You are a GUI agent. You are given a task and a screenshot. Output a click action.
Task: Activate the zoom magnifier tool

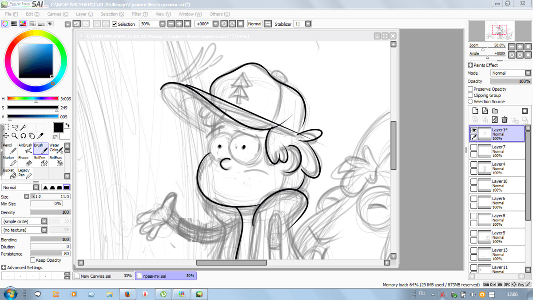coord(15,136)
